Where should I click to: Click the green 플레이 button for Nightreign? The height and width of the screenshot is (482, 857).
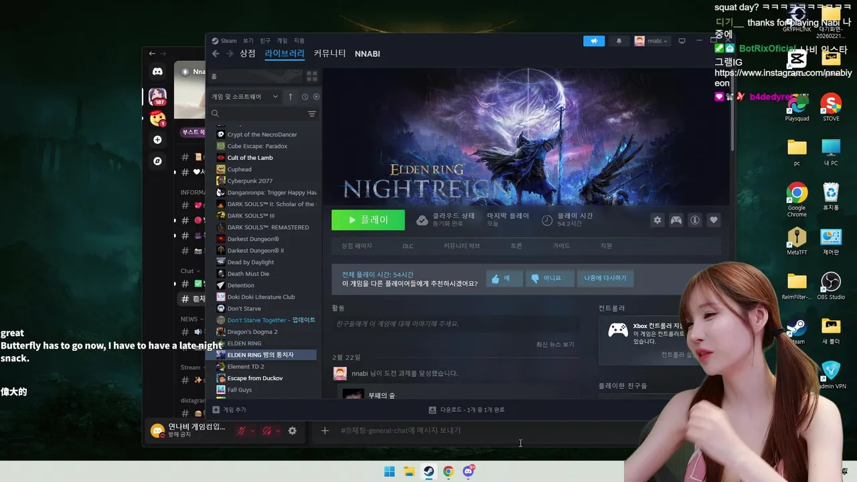pos(368,220)
